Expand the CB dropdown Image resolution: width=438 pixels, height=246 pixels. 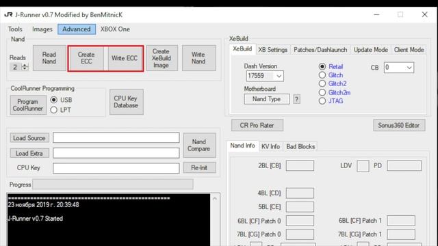(409, 68)
